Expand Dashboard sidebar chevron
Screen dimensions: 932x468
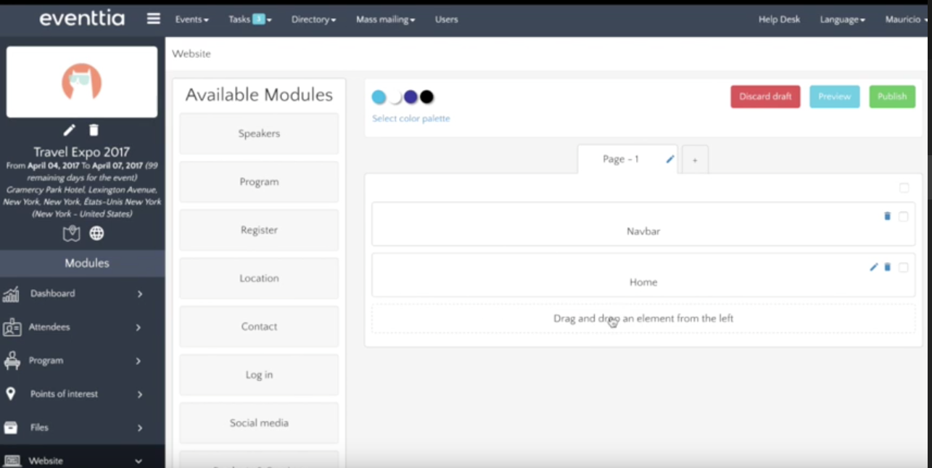[x=140, y=294]
